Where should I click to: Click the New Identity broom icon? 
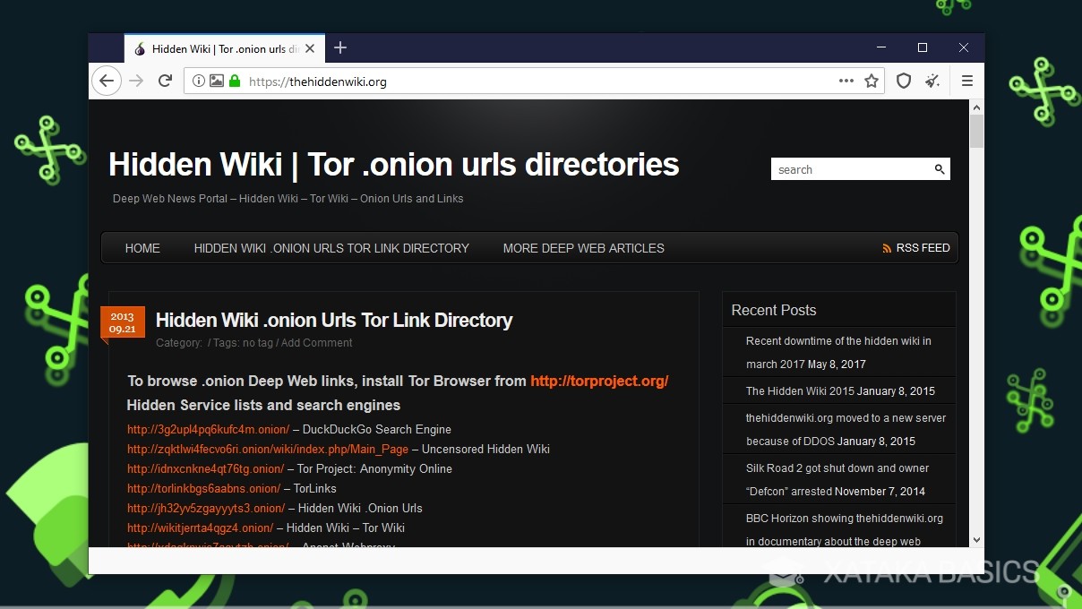point(933,81)
